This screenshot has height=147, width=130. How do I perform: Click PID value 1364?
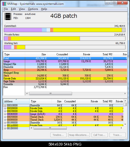28,18
